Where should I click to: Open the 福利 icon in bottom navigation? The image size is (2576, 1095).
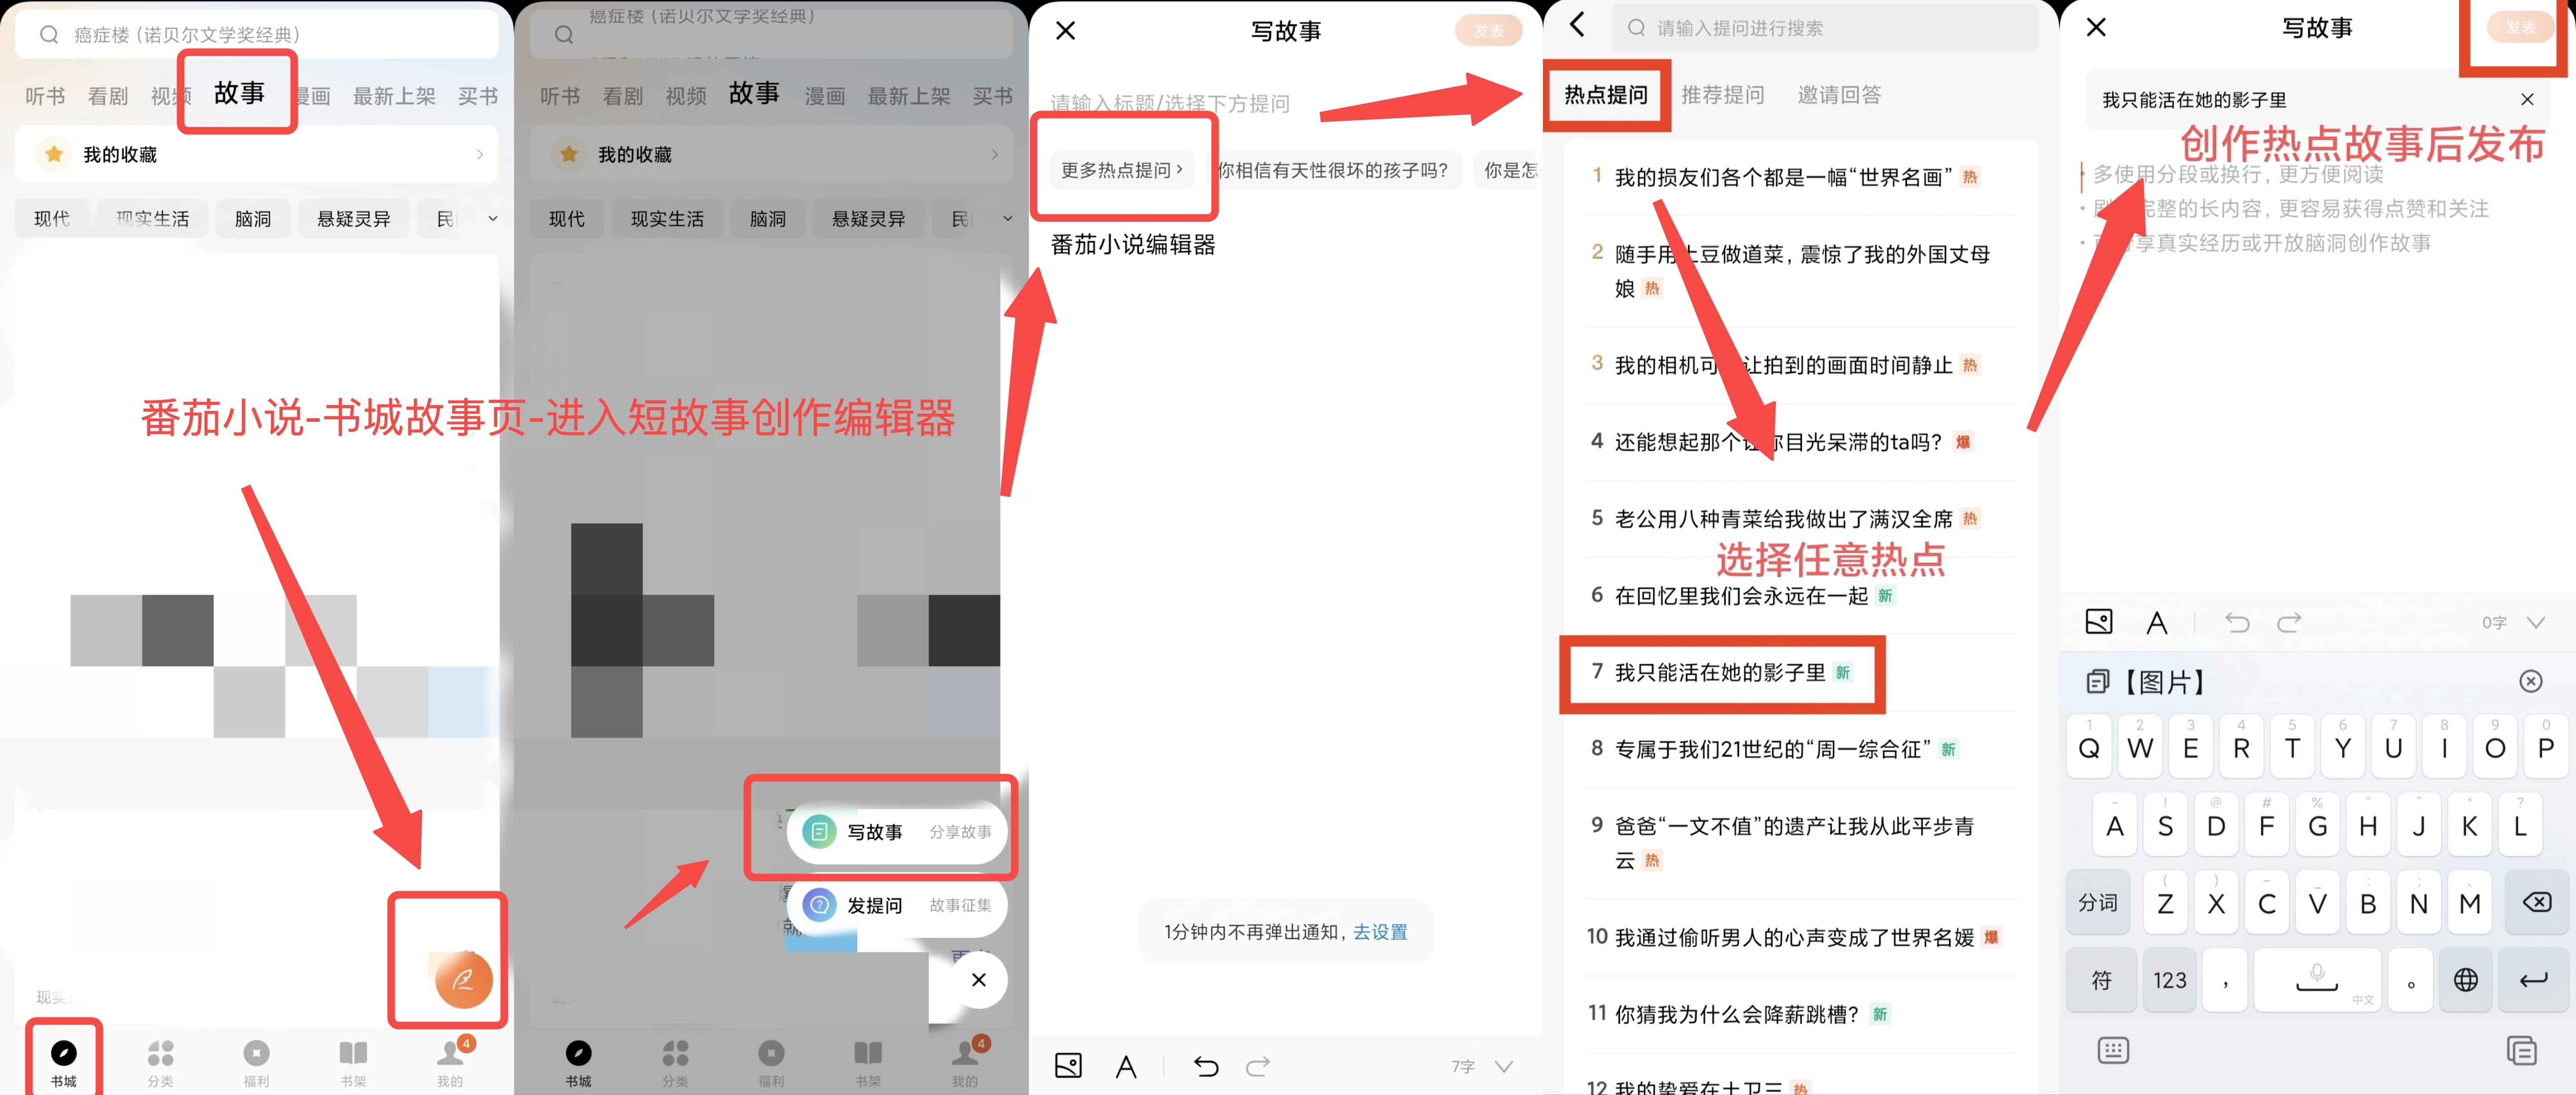(256, 1062)
